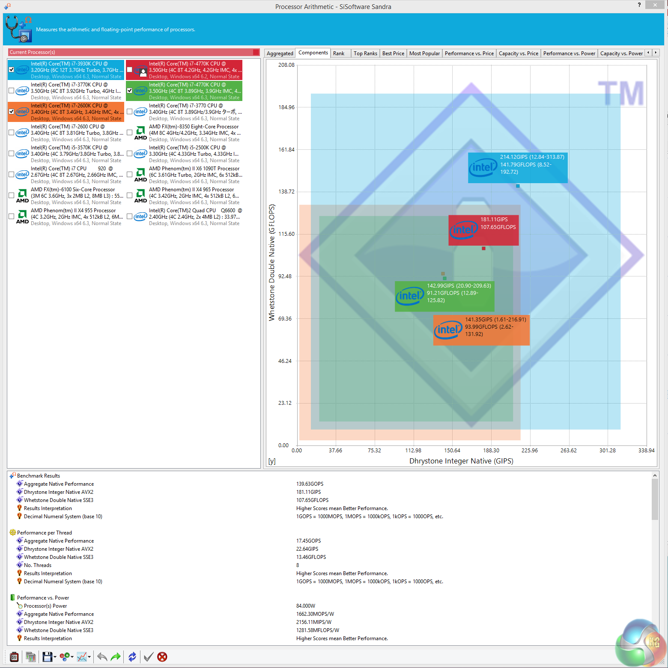The width and height of the screenshot is (668, 668).
Task: Click orange 141.35GIPS chart label
Action: tap(481, 330)
